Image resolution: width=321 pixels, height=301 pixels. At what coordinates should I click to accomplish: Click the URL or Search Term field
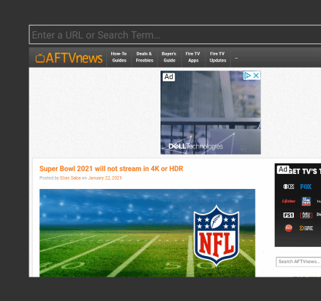pos(175,35)
